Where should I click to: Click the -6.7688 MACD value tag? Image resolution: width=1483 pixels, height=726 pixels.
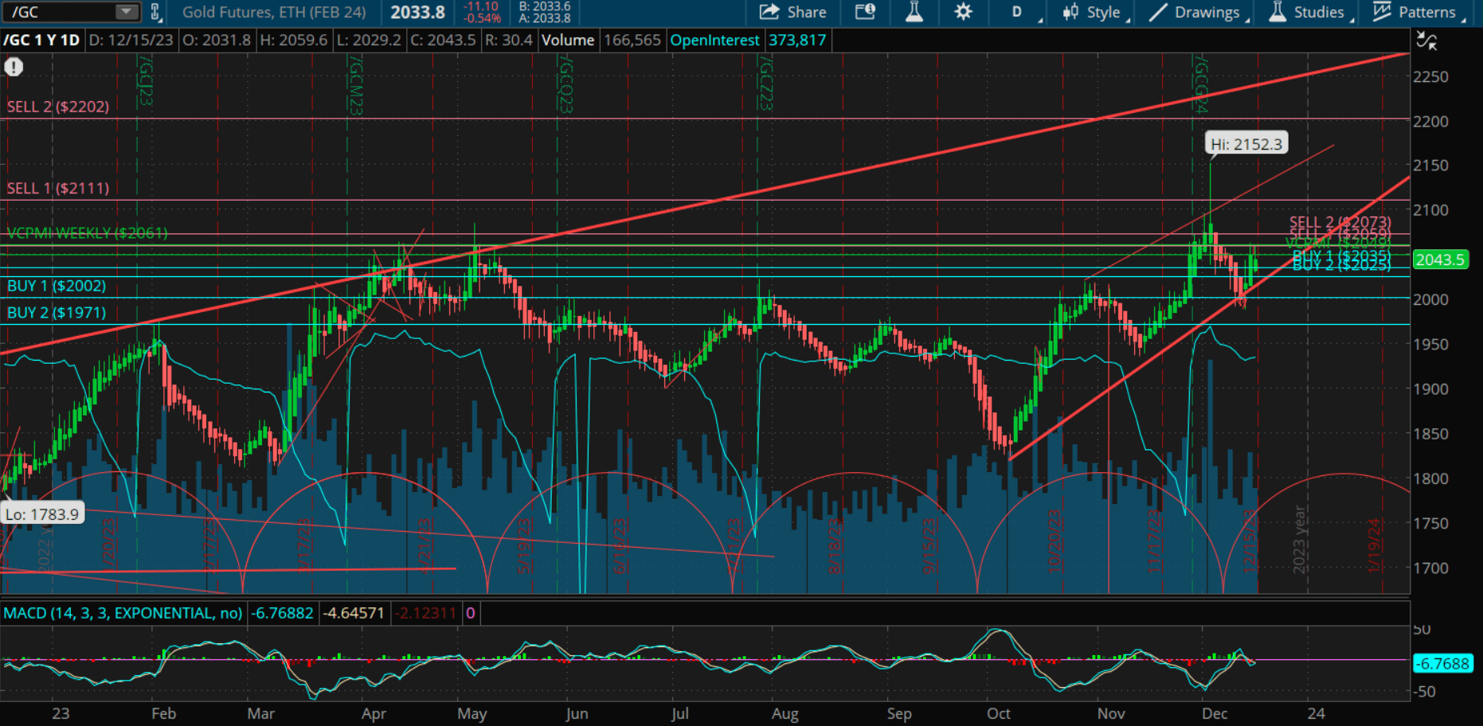1442,663
